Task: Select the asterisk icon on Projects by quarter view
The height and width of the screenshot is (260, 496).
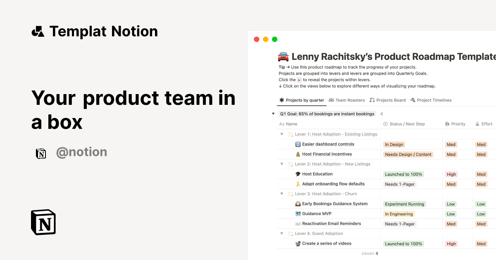Action: (x=281, y=100)
